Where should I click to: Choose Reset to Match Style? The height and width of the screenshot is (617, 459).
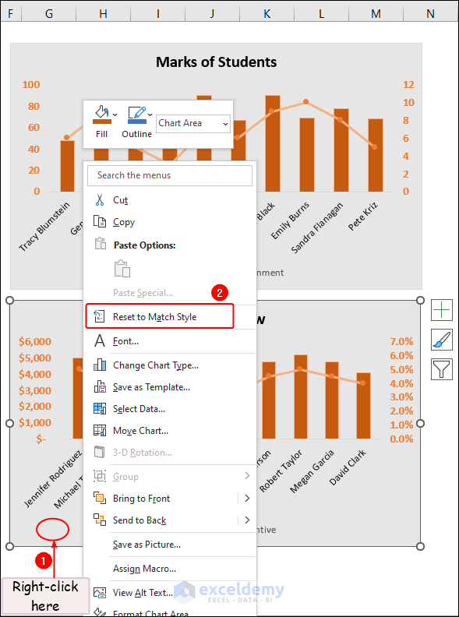160,316
